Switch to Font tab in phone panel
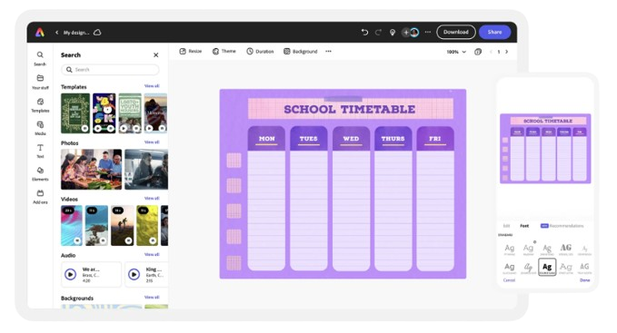Image resolution: width=617 pixels, height=333 pixels. click(x=524, y=226)
